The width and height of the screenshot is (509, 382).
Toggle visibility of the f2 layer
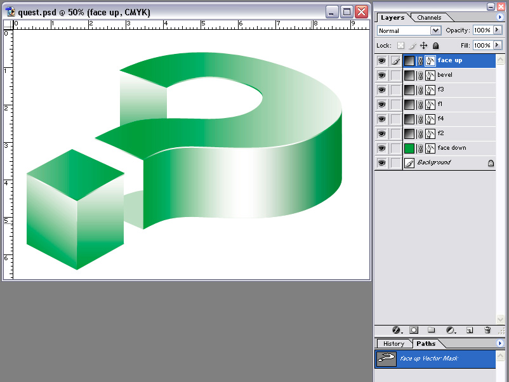click(382, 134)
